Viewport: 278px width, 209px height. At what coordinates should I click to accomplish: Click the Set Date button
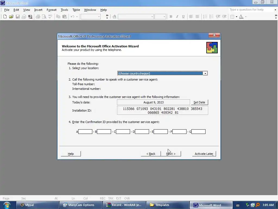199,102
